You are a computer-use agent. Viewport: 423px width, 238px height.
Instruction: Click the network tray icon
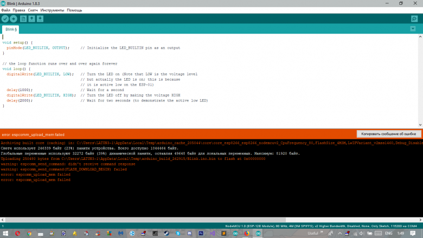tap(355, 234)
